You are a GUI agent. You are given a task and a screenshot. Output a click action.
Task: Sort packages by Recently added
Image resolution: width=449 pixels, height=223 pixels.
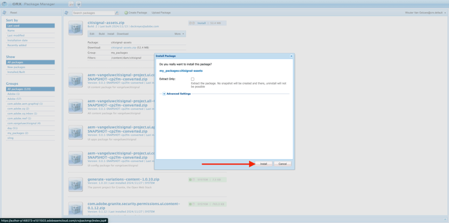(31, 45)
